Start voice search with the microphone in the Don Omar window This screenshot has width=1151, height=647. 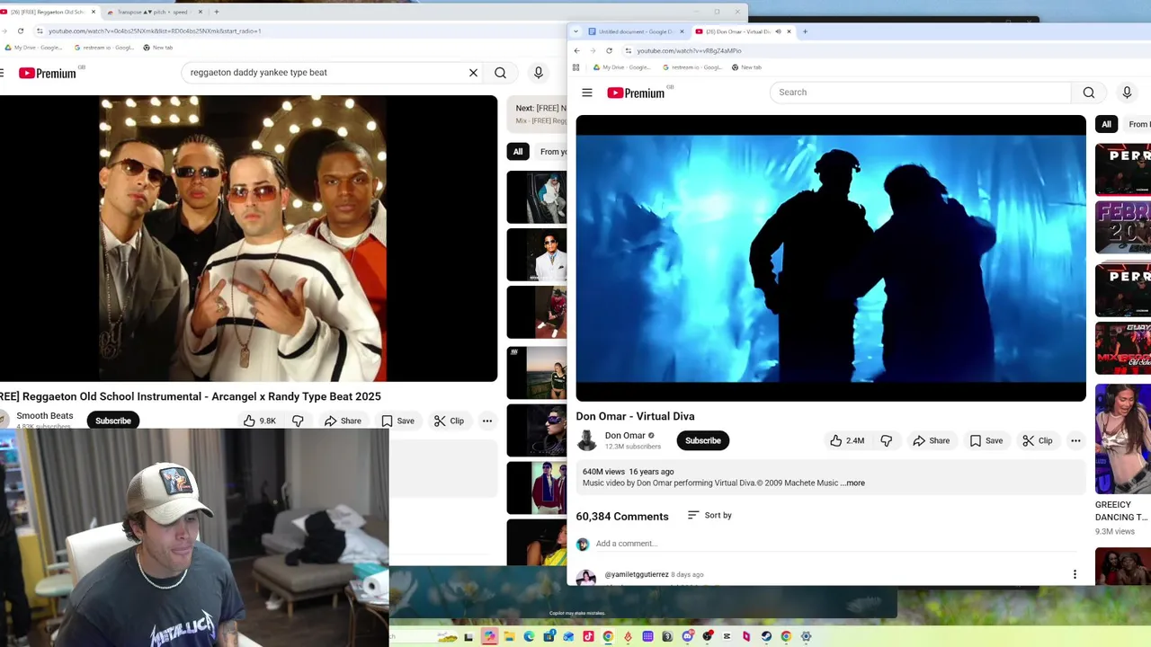click(x=1127, y=93)
